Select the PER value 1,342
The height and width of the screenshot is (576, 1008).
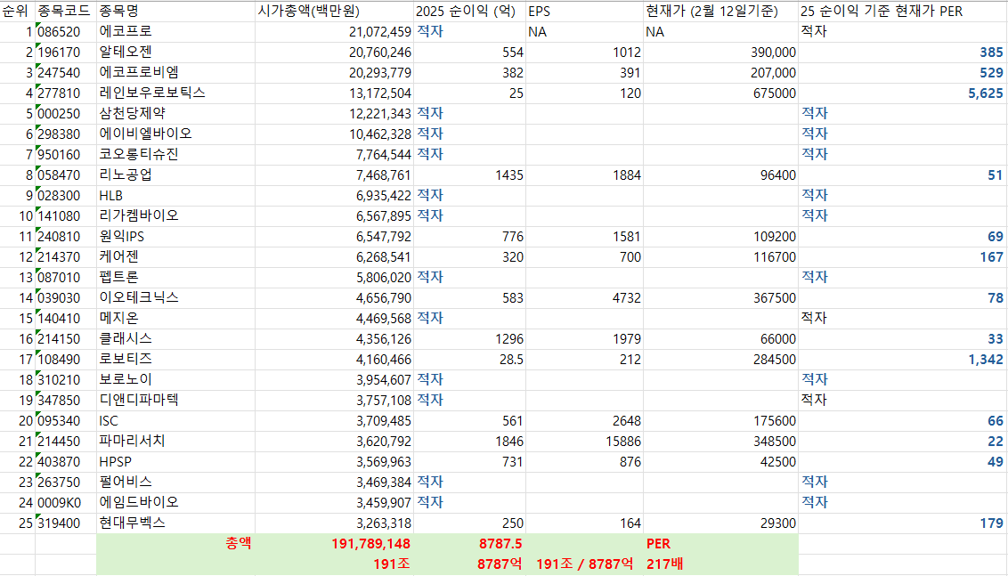(x=903, y=360)
